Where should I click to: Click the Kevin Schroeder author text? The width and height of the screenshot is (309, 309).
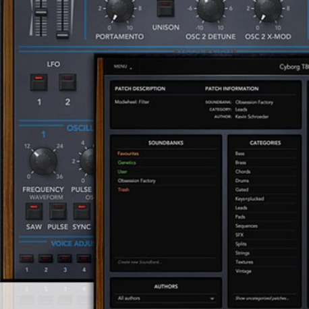[252, 117]
